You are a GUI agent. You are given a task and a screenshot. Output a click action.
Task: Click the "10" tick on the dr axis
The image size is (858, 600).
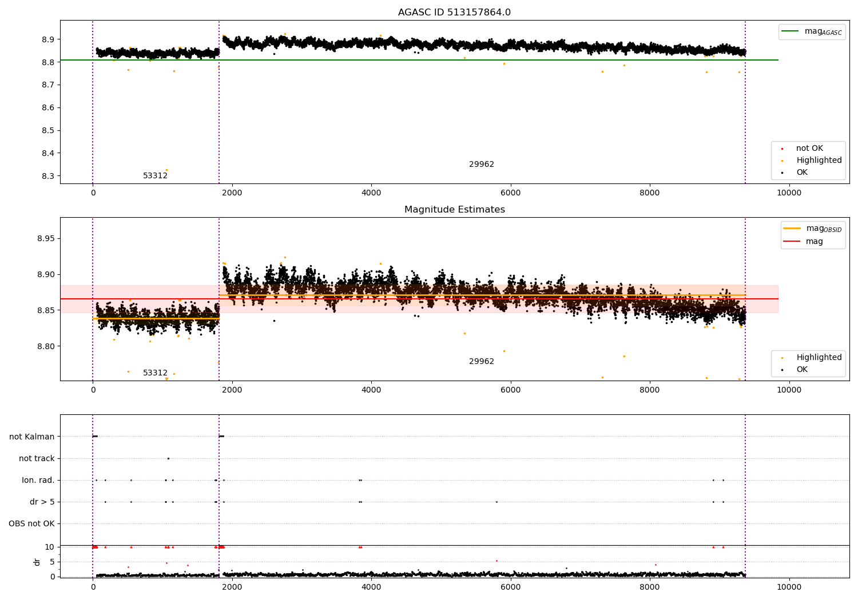click(50, 547)
